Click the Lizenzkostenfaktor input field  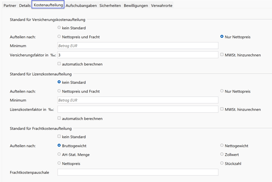tap(138, 109)
